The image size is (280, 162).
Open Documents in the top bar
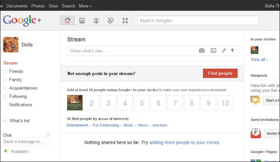pos(17,6)
